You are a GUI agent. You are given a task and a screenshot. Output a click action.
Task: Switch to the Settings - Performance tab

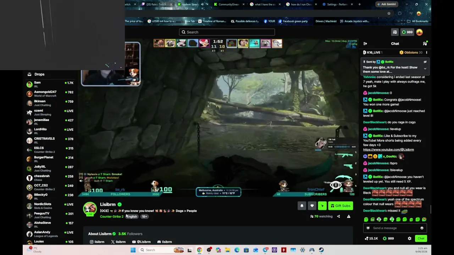(337, 4)
